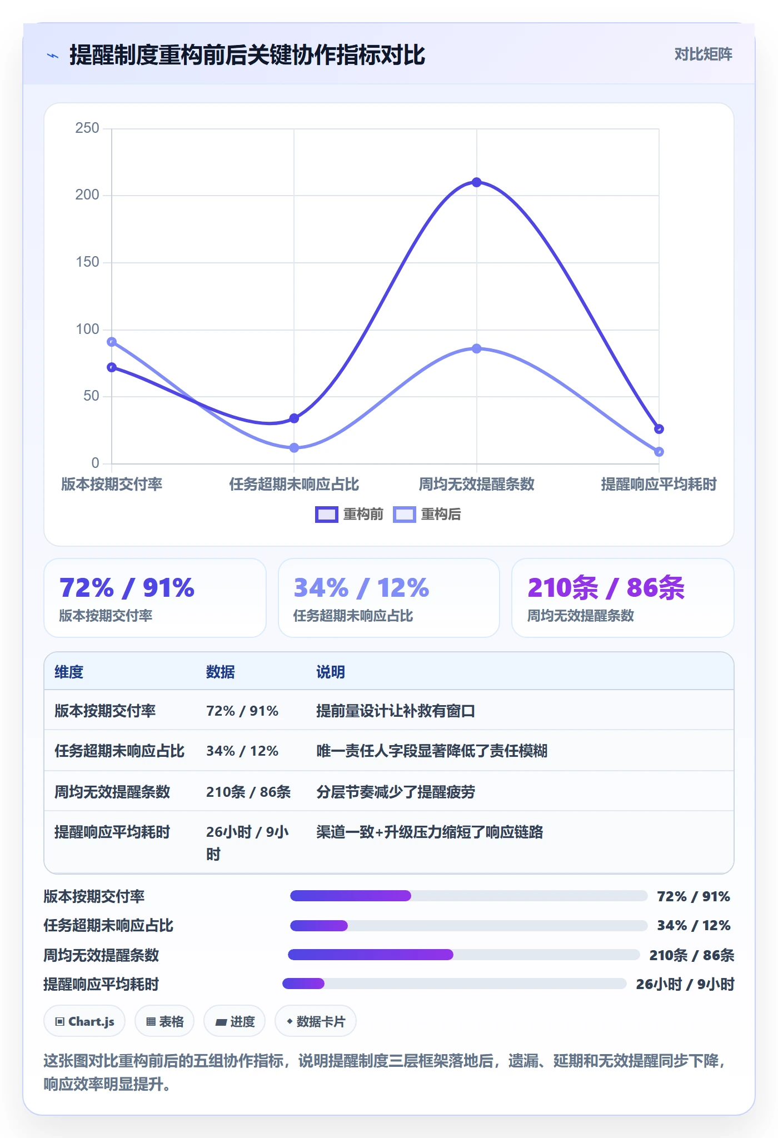Click the 任务超期未响应占比 progress bar
The height and width of the screenshot is (1138, 778).
coord(468,926)
